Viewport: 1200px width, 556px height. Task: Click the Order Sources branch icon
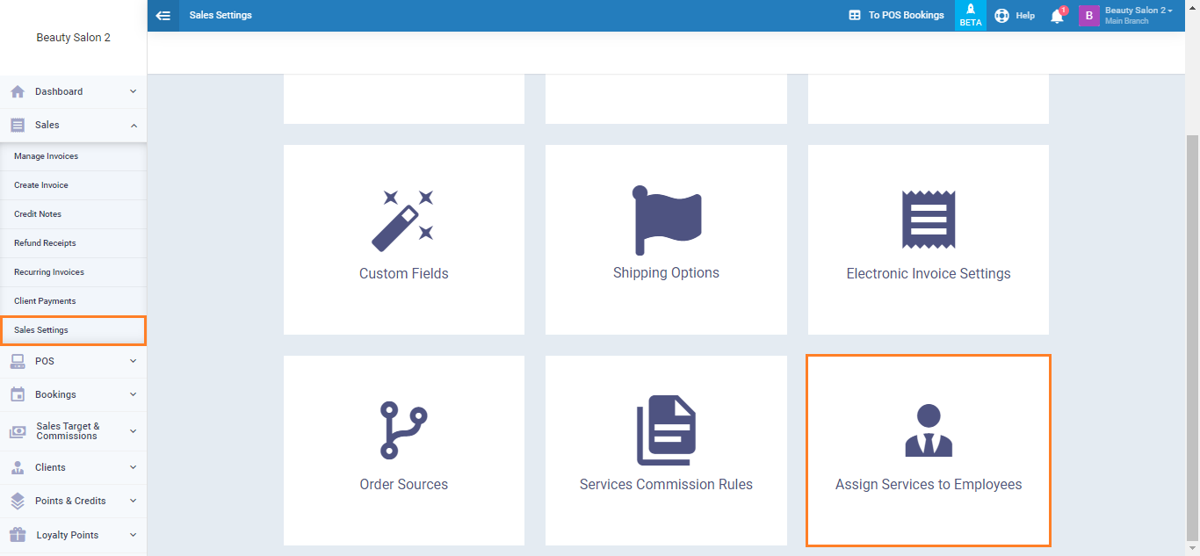[x=404, y=430]
